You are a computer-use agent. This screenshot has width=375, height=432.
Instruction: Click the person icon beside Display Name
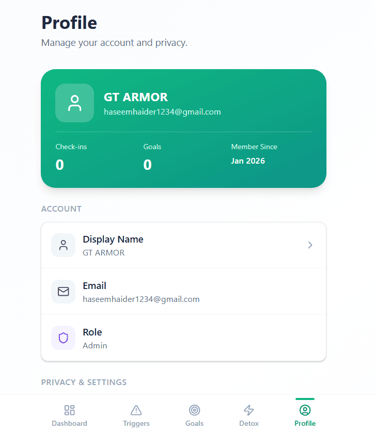click(64, 245)
